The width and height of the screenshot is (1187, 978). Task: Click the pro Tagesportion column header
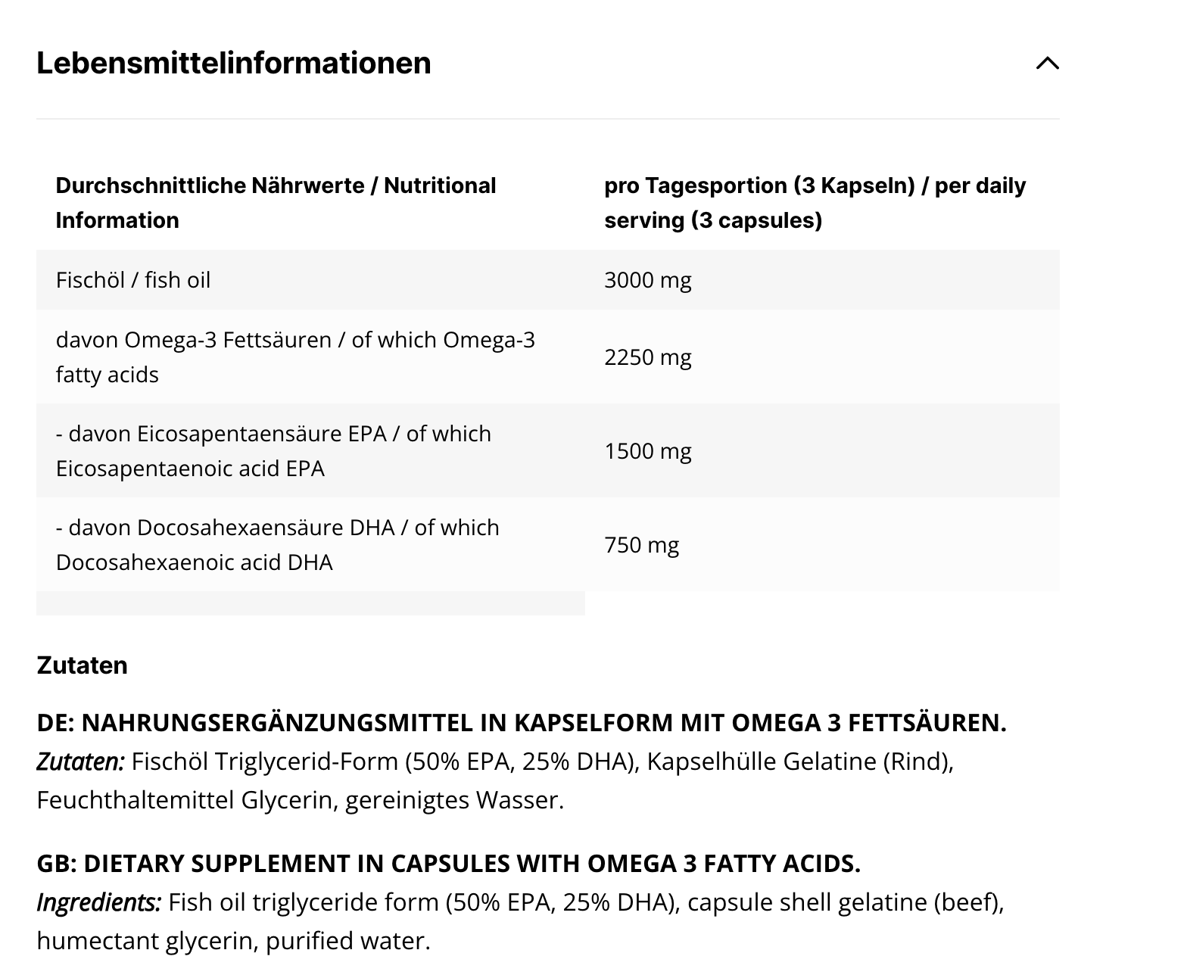coord(815,203)
